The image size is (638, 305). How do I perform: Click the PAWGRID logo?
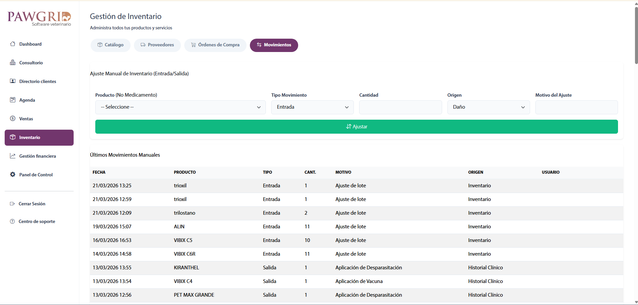click(x=39, y=18)
